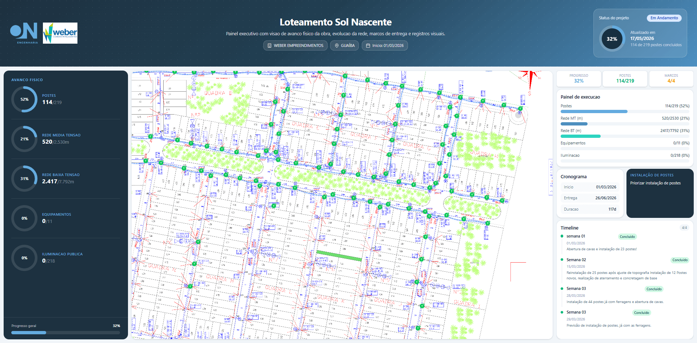Click the Painel de execucao heading

(x=580, y=97)
